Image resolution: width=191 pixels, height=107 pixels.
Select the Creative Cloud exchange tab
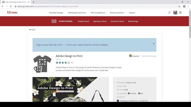(83, 21)
